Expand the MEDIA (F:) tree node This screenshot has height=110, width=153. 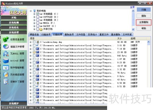pos(34,23)
